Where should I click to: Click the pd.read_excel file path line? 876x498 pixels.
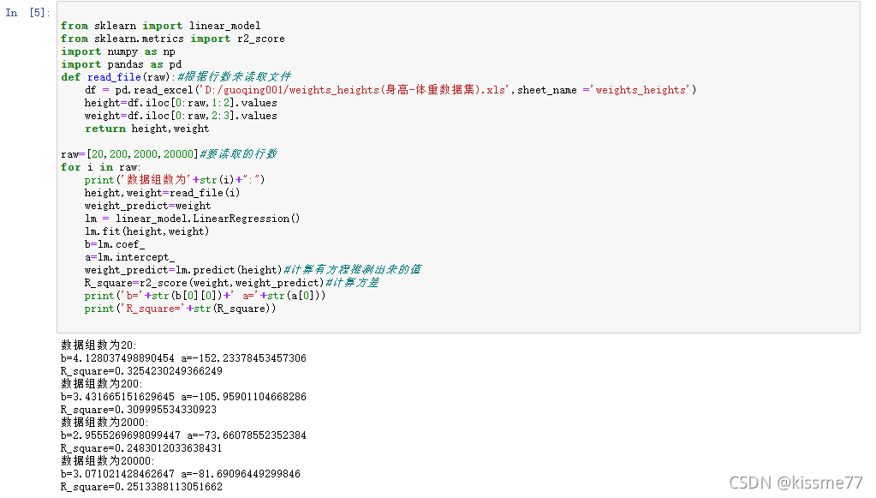tap(390, 90)
